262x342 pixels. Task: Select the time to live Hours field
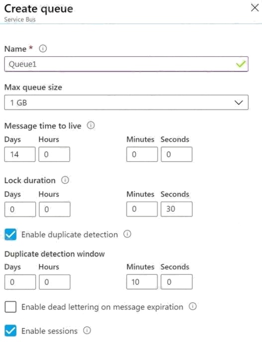[54, 154]
